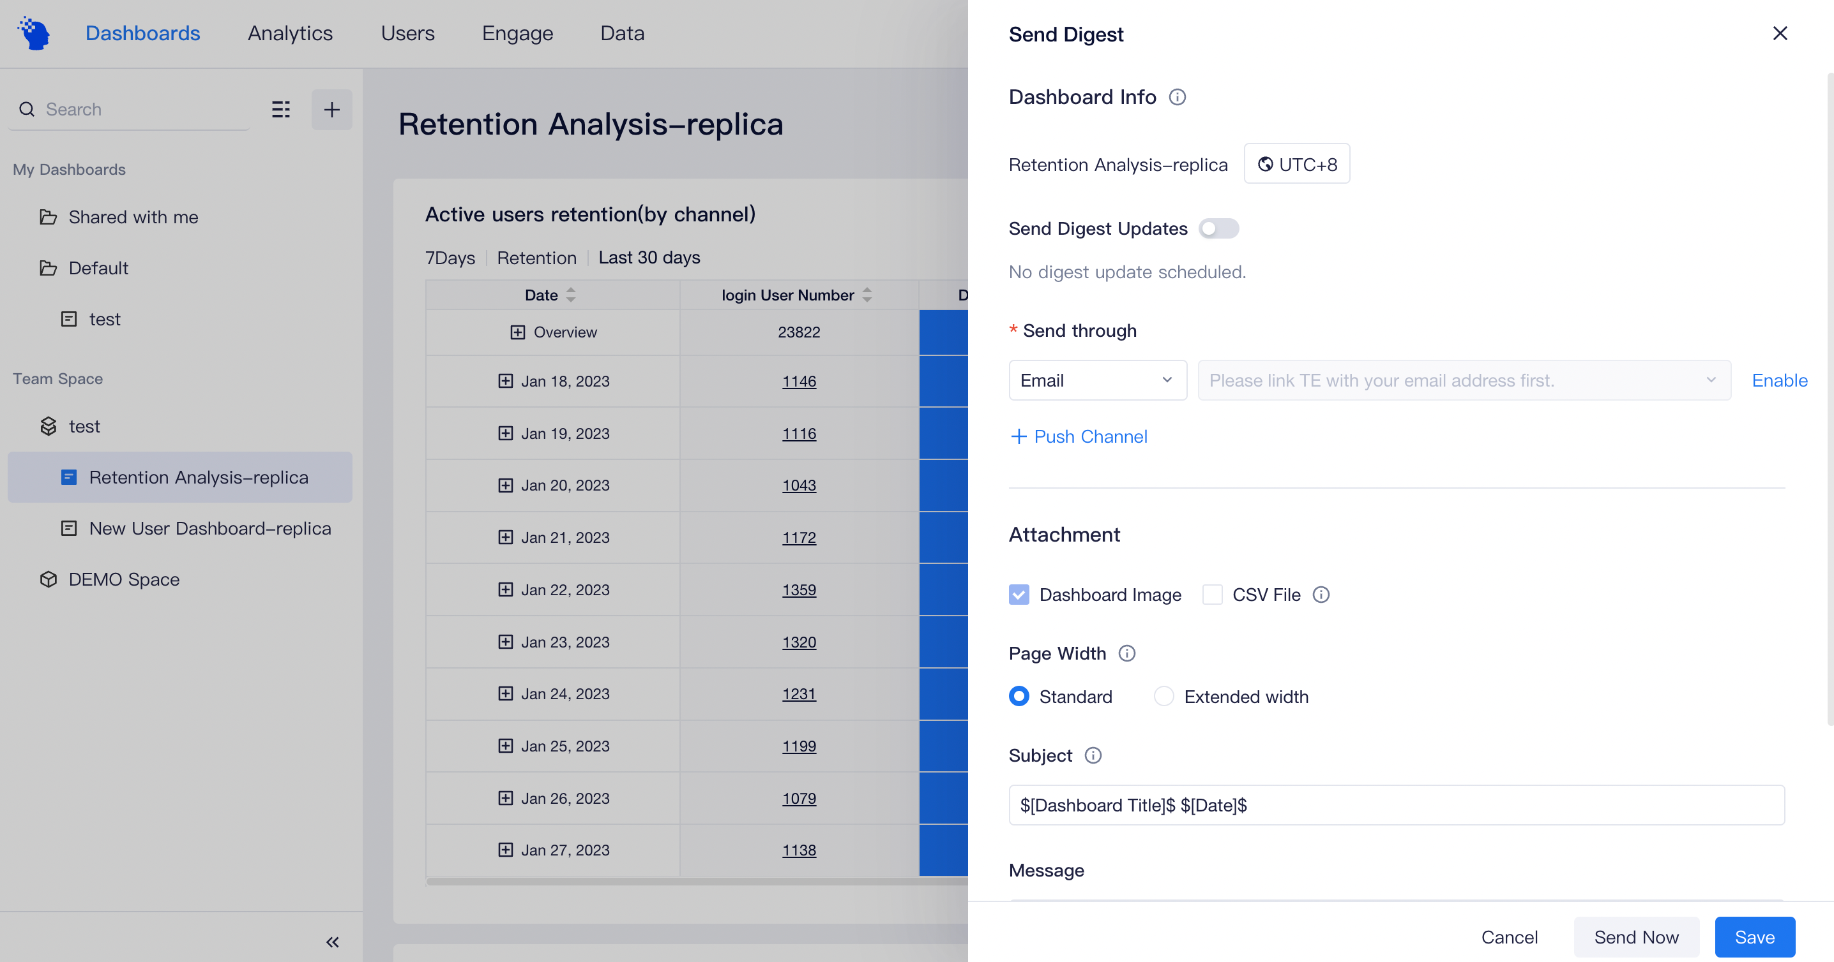
Task: Click the table's horizontal scrollbar
Action: [696, 882]
